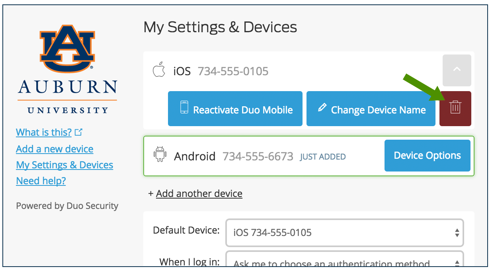Select the Android 734-555-6673 device row
492x269 pixels.
tap(308, 156)
